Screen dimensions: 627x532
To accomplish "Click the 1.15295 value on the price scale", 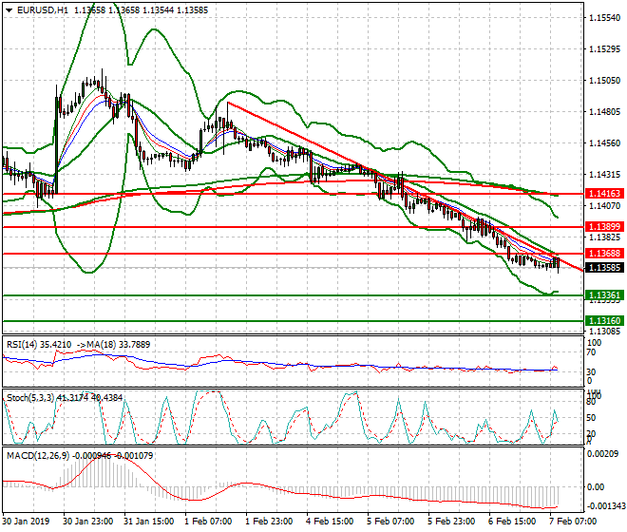I will coord(604,48).
